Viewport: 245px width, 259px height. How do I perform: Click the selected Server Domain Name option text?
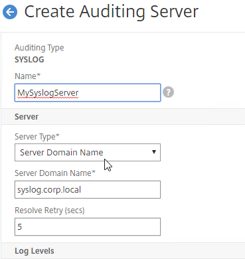coord(62,153)
